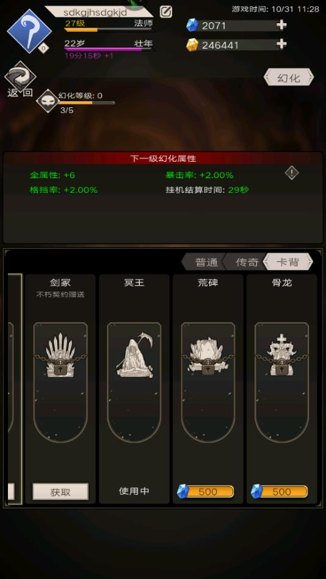
Task: Add more gold coins with plus icon
Action: (x=281, y=45)
